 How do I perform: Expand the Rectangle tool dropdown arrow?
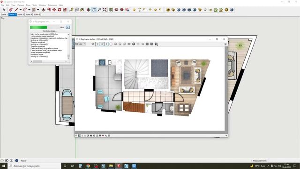(38, 9)
